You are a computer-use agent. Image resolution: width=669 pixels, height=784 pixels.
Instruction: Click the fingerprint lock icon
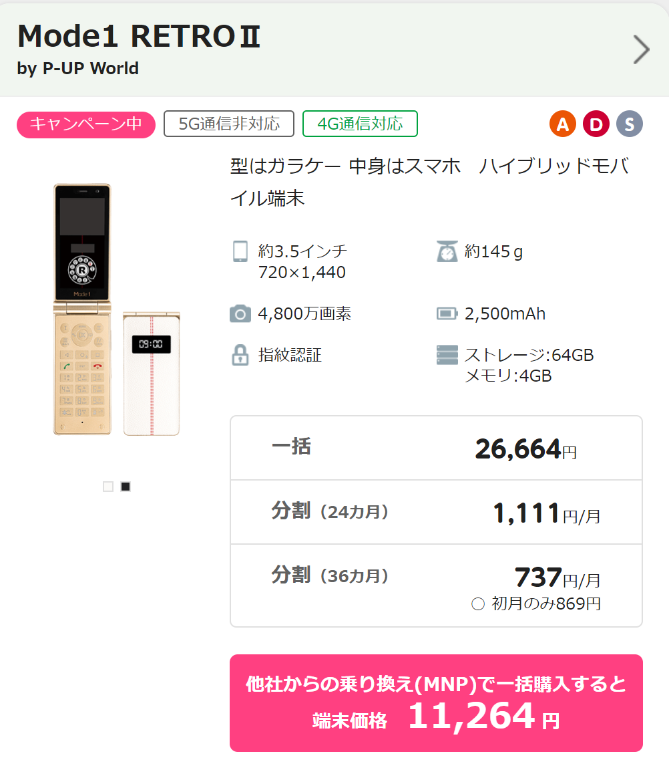[240, 355]
